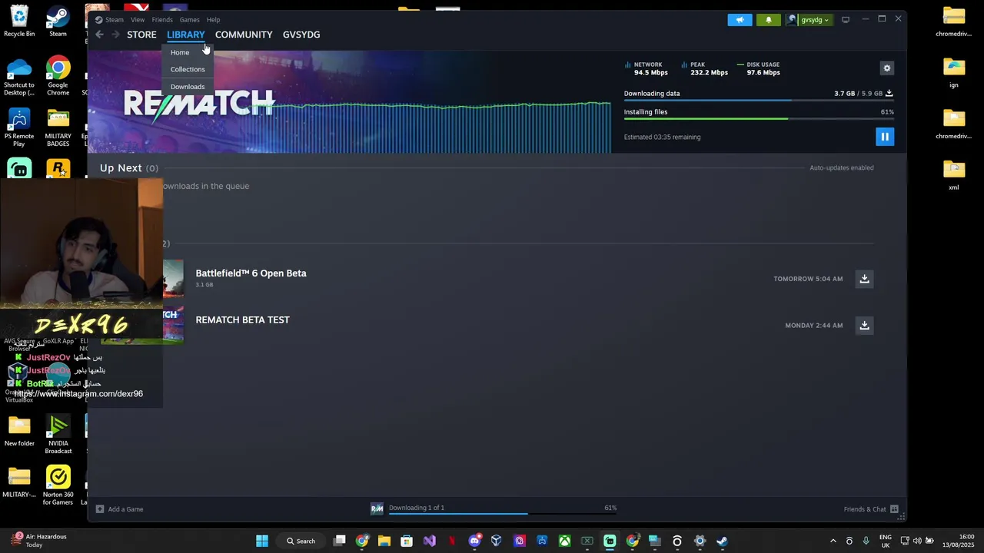Click ENG UK language indicator
Viewport: 984px width, 553px height.
[x=886, y=541]
